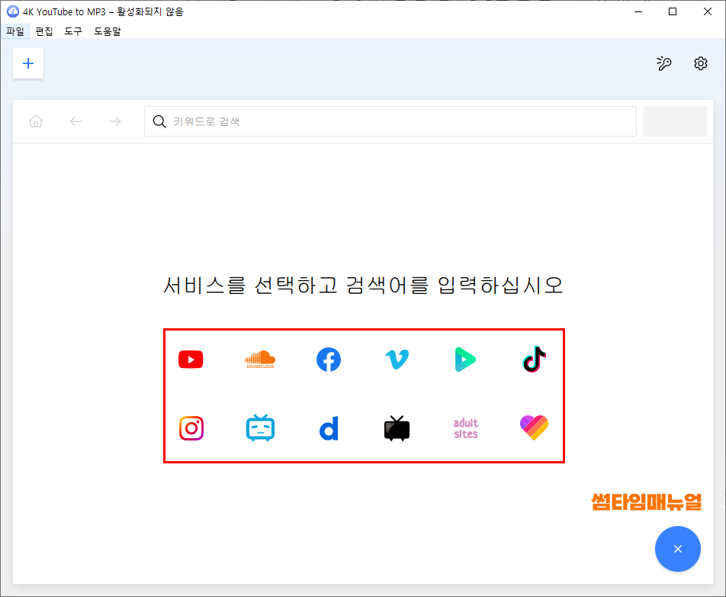Click the blue plus add button
Screen dimensions: 726x597
pos(28,63)
